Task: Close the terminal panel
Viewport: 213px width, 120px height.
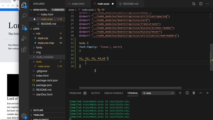Action: pyautogui.click(x=207, y=93)
